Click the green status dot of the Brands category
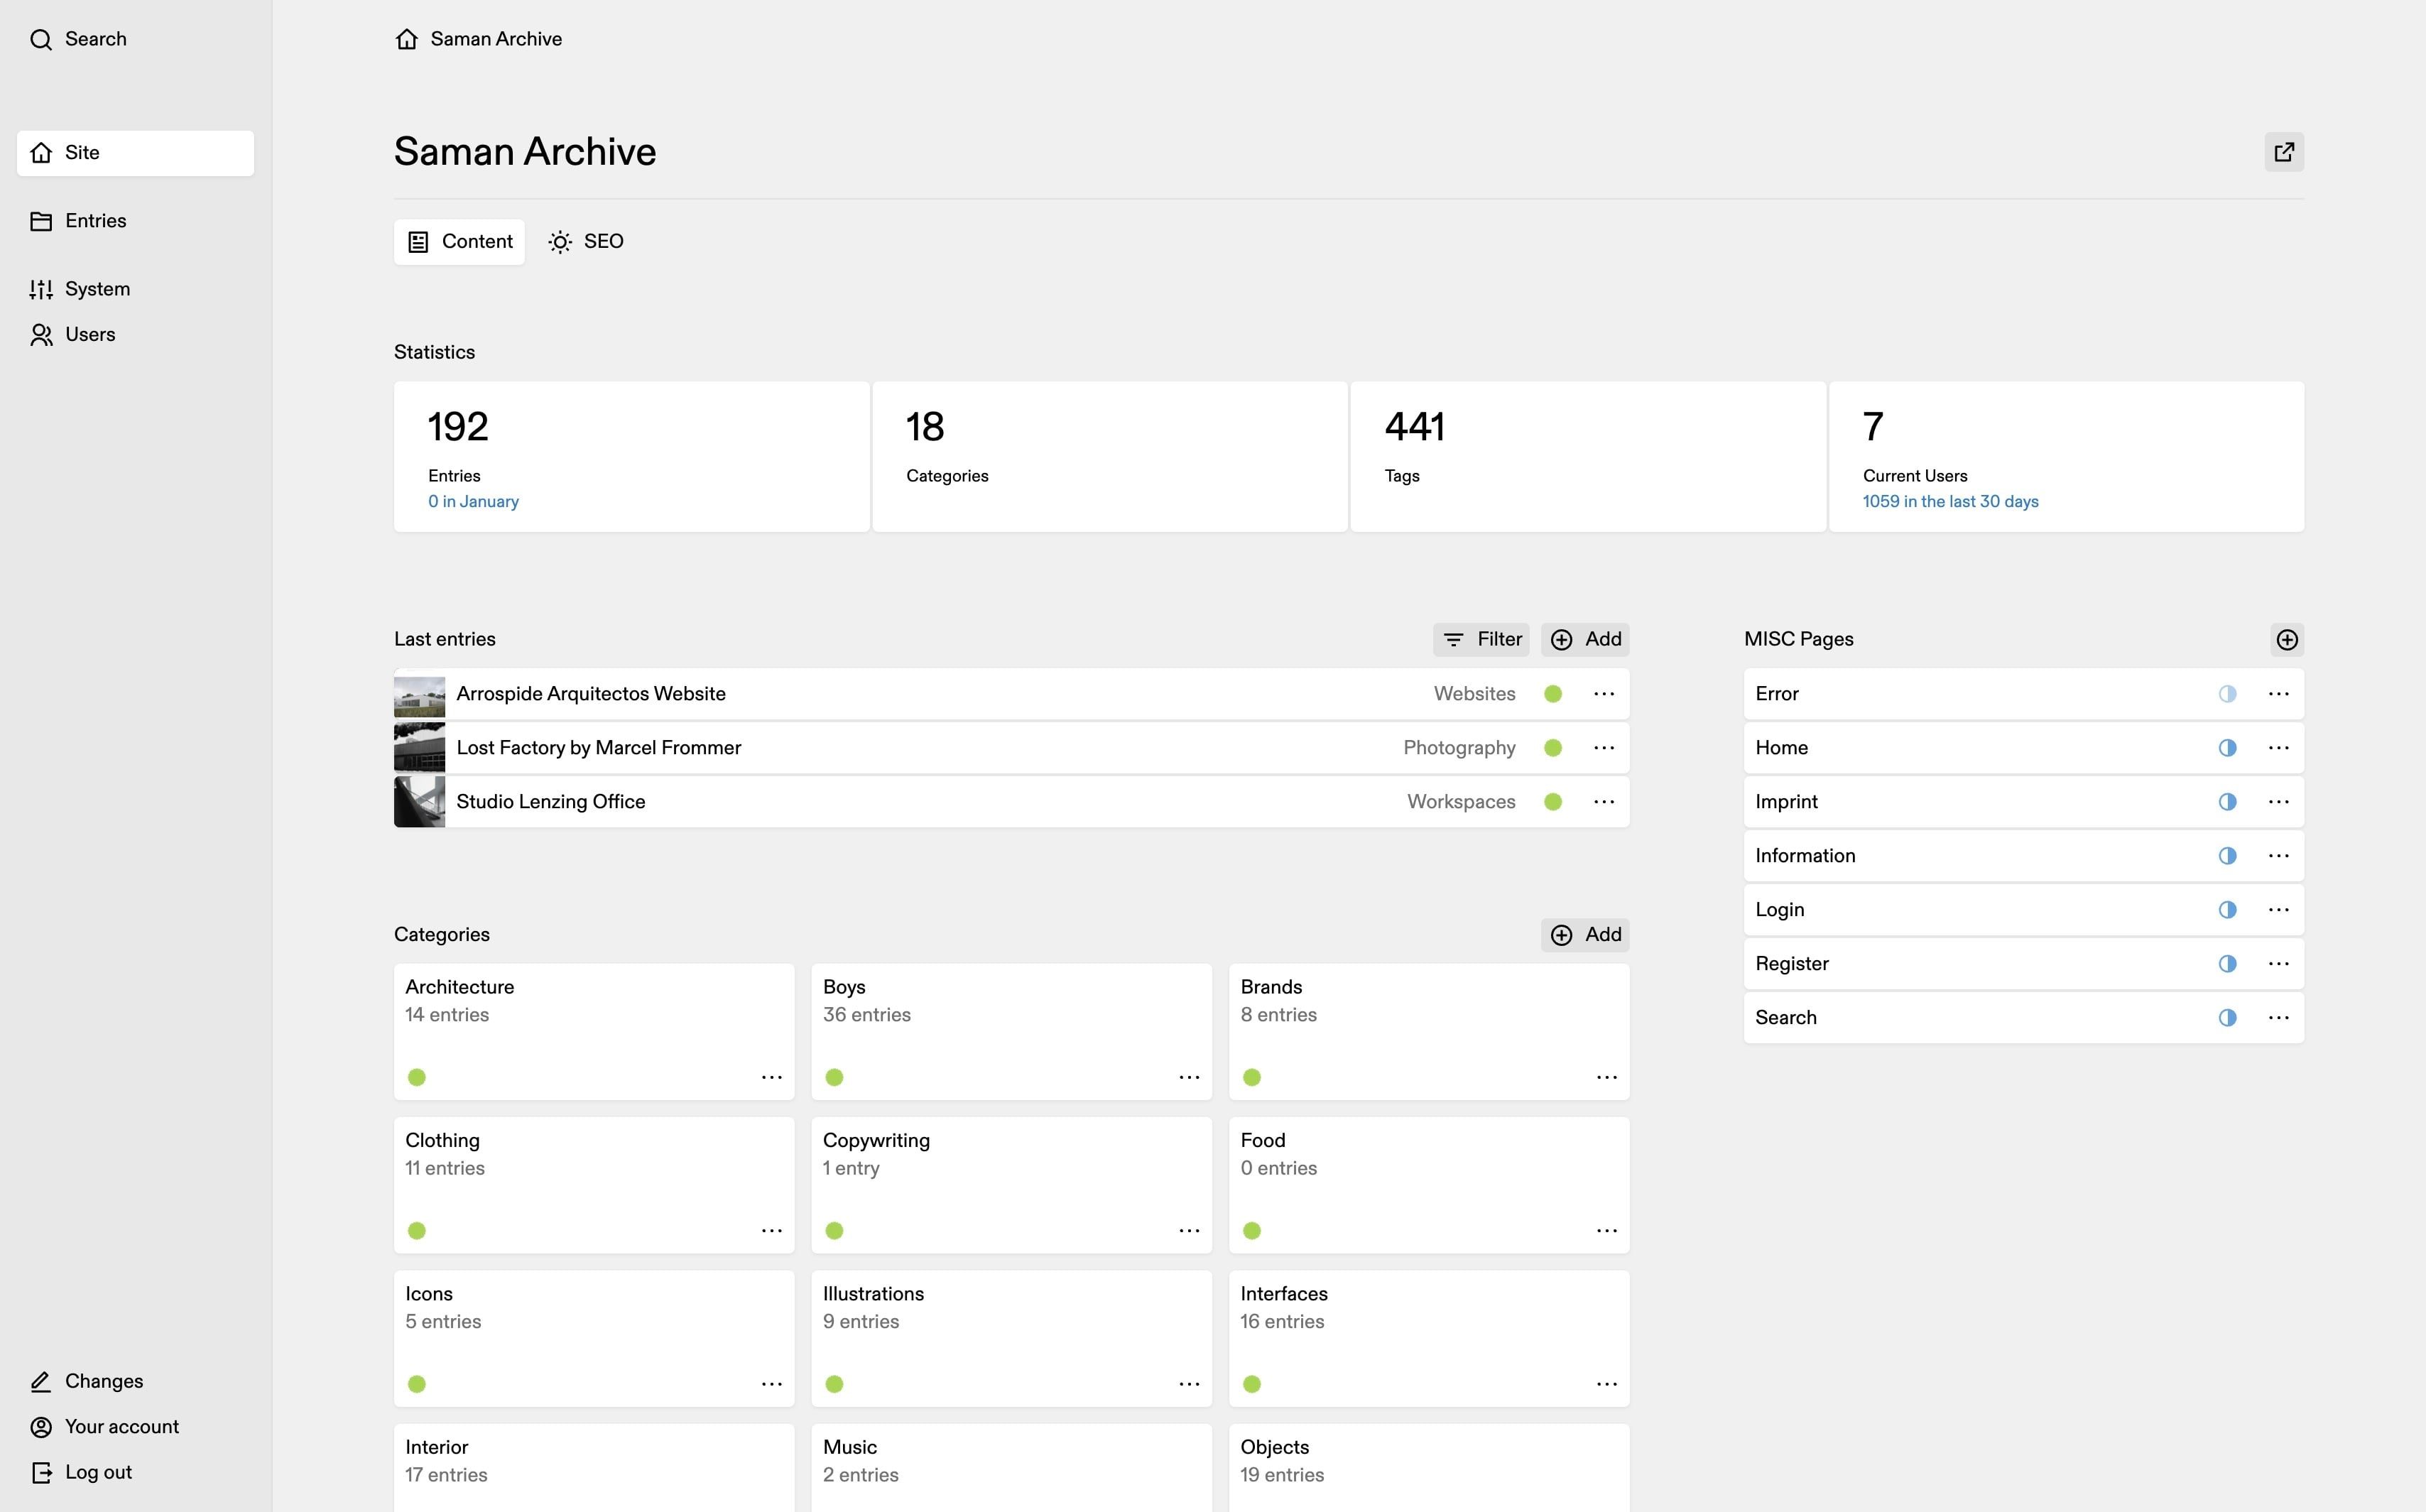The height and width of the screenshot is (1512, 2426). coord(1251,1077)
